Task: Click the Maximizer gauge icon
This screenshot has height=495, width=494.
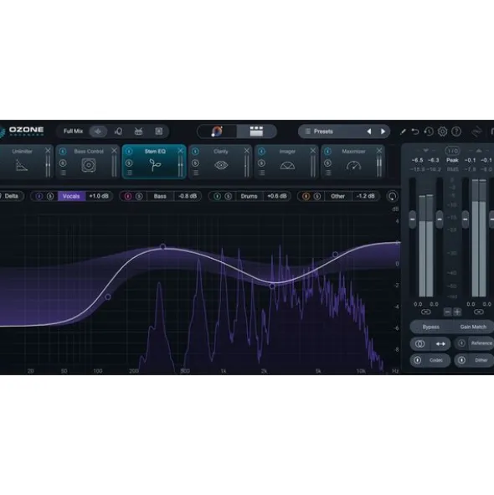Action: point(353,166)
